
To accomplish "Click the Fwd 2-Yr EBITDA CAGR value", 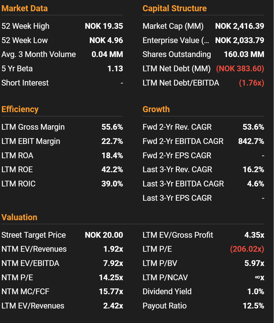I will [x=251, y=141].
